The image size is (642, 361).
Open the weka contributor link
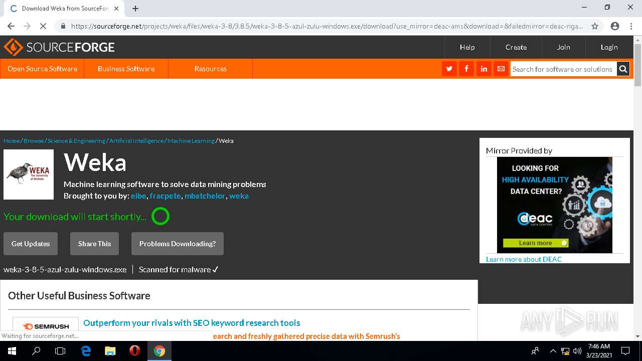pyautogui.click(x=239, y=196)
